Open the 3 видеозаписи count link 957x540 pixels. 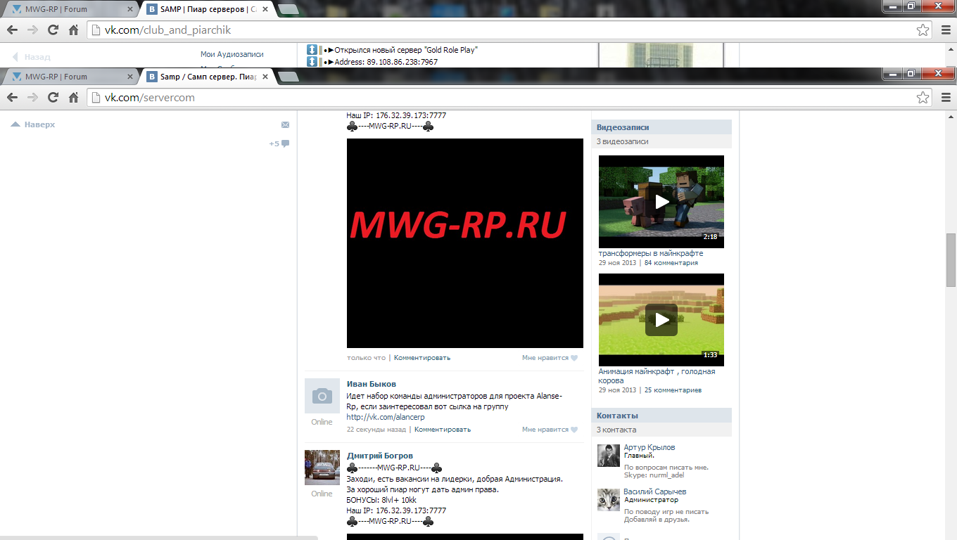click(x=623, y=141)
